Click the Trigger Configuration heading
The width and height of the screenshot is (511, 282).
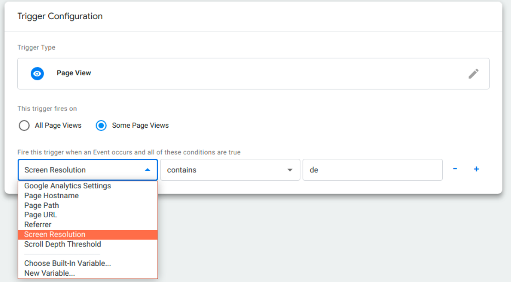point(60,16)
